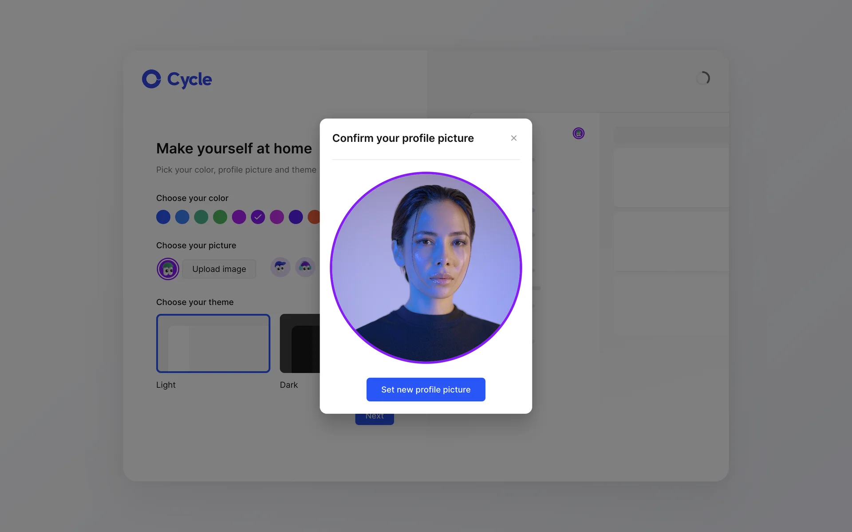Viewport: 852px width, 532px height.
Task: Select the Dark theme option
Action: tap(300, 343)
